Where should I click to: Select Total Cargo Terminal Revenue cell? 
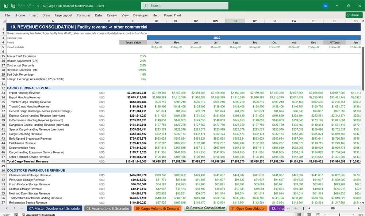point(53,161)
